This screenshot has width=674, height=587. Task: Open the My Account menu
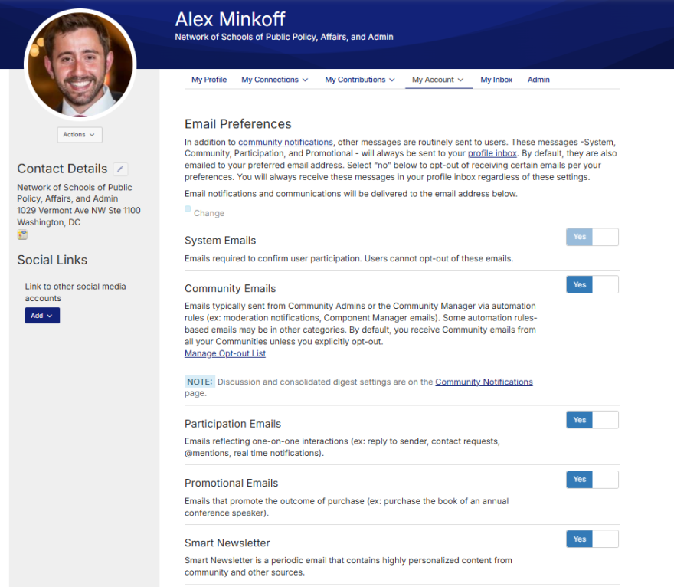pos(438,80)
